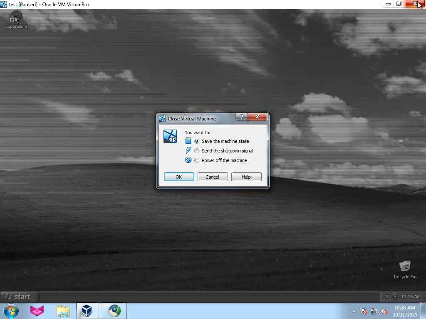Minimize the VirtualBox VM window
Viewport: 426px width, 319px height.
click(388, 4)
